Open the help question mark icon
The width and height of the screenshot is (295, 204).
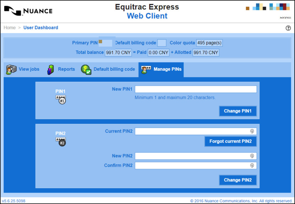[288, 28]
